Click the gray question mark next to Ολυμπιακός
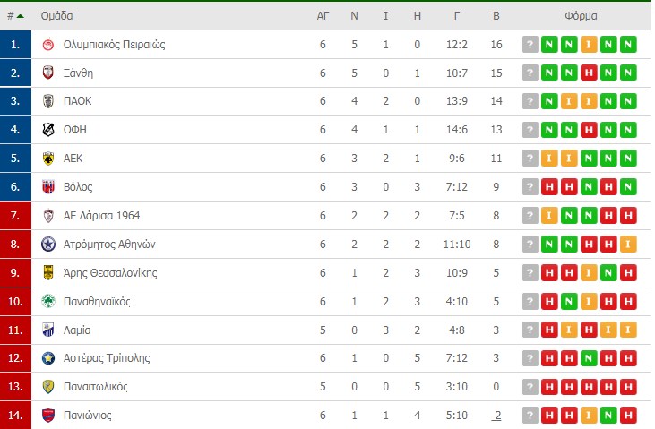655x429 pixels. [530, 44]
